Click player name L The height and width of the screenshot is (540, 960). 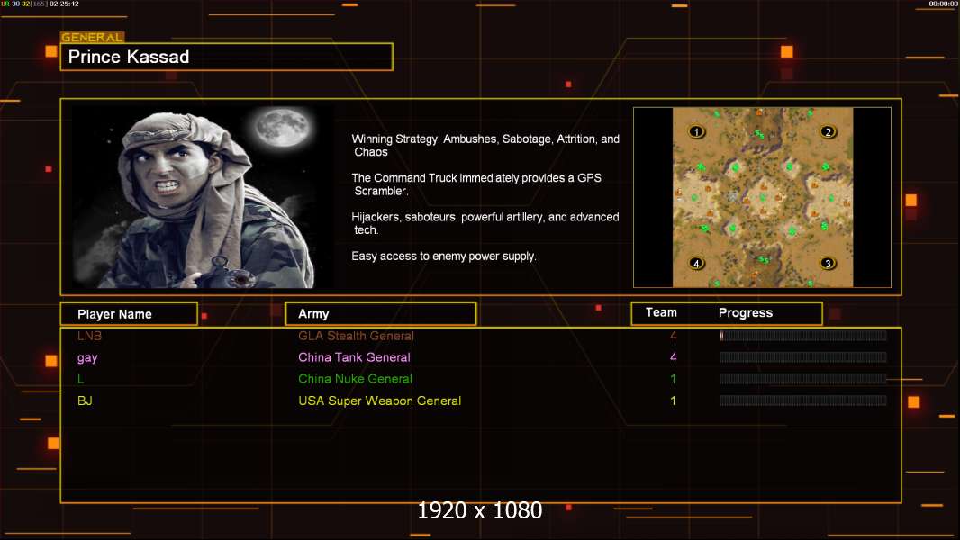[80, 379]
